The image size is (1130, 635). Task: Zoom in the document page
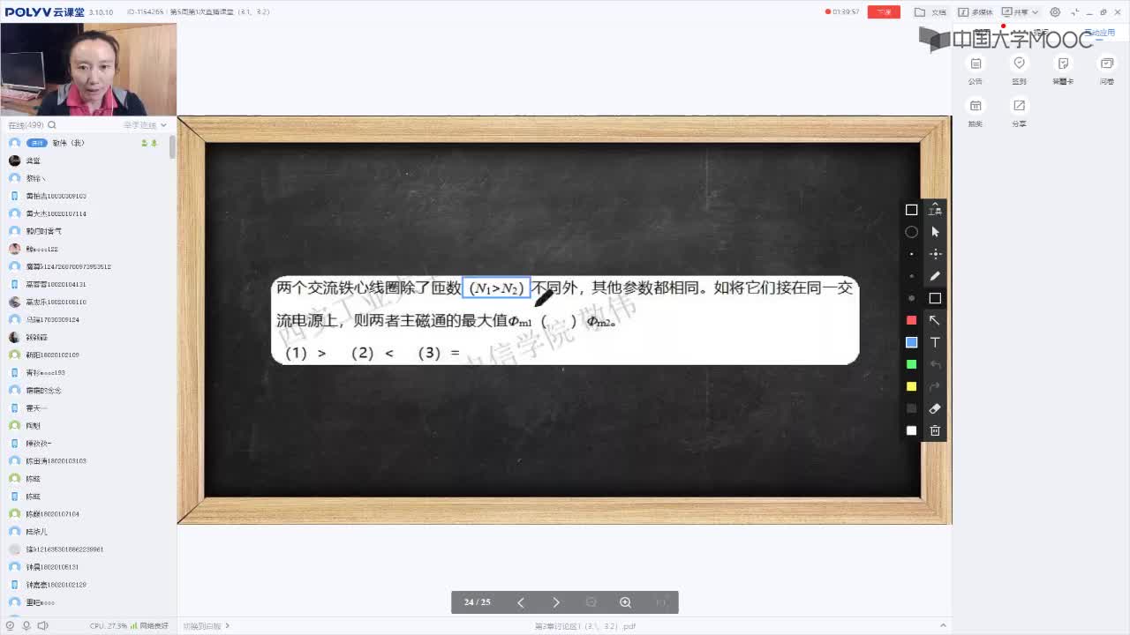coord(625,602)
